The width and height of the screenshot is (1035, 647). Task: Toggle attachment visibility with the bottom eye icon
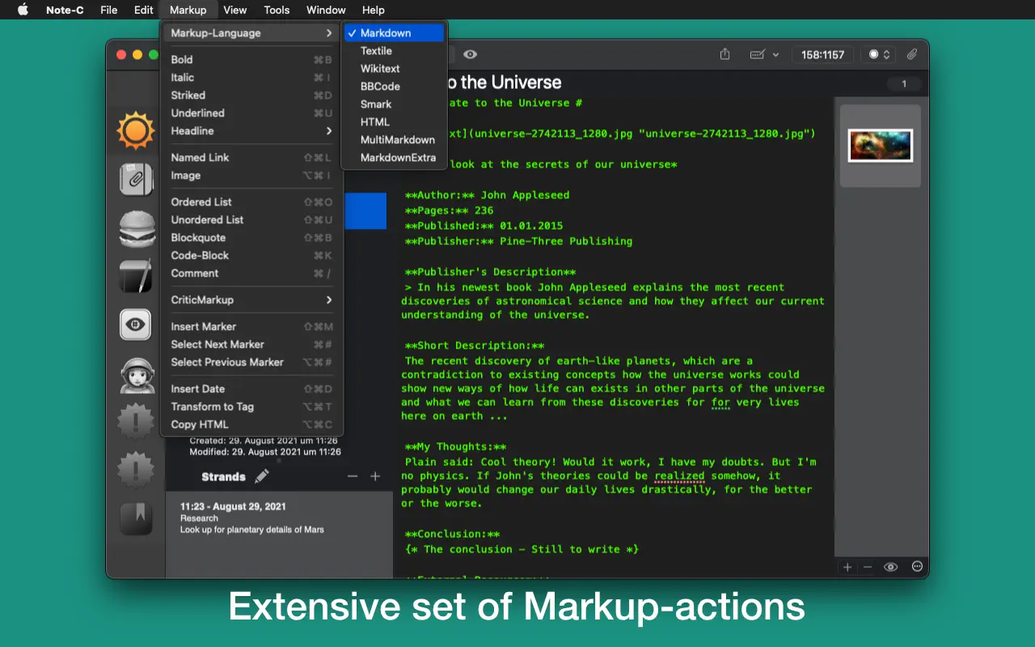[890, 567]
